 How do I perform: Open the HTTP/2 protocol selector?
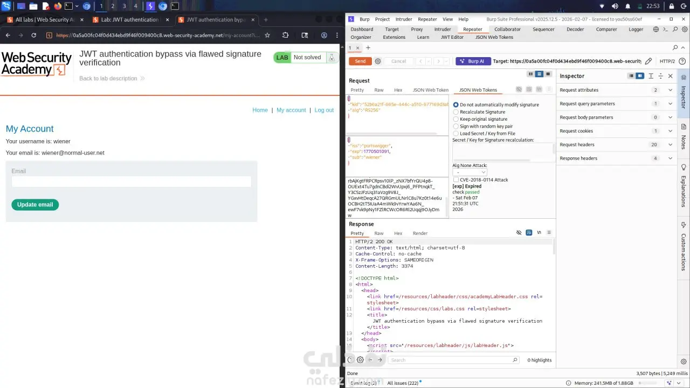(x=667, y=61)
